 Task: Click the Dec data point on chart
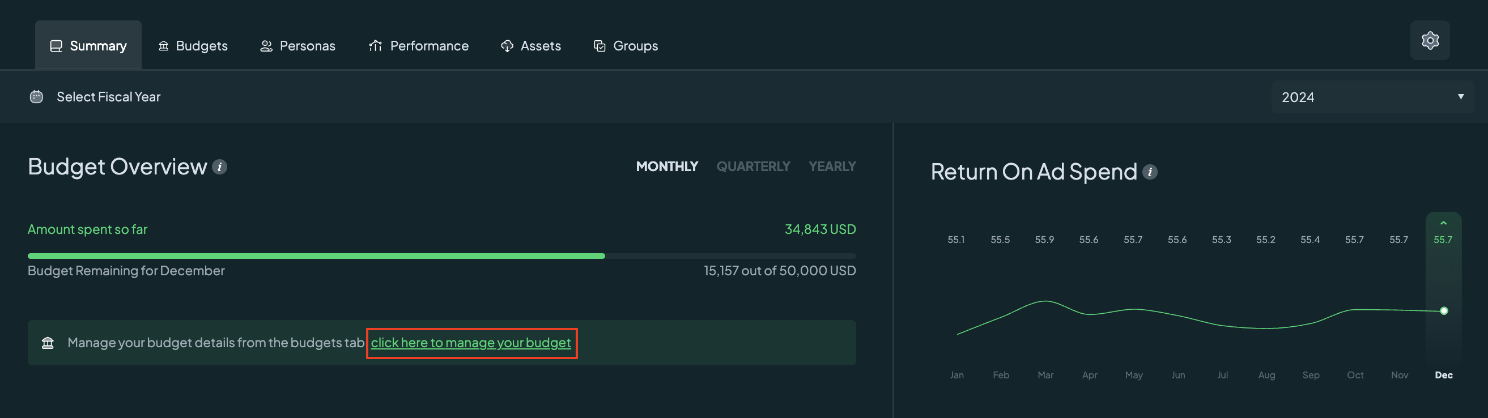1444,311
